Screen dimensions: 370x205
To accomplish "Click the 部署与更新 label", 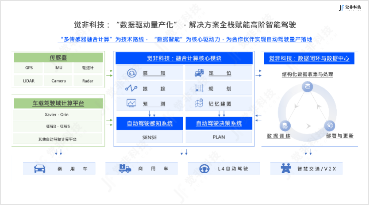I will coord(340,136).
